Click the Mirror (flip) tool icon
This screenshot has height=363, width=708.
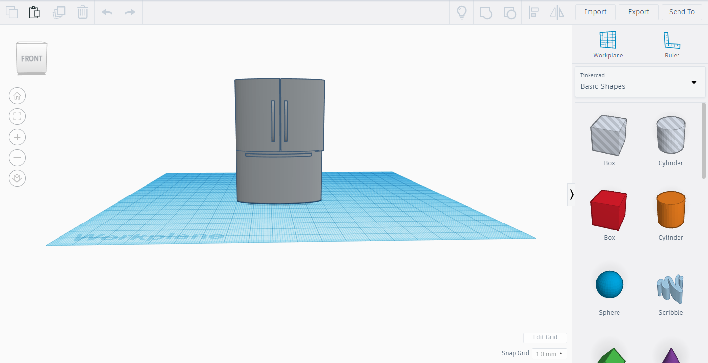pos(557,12)
